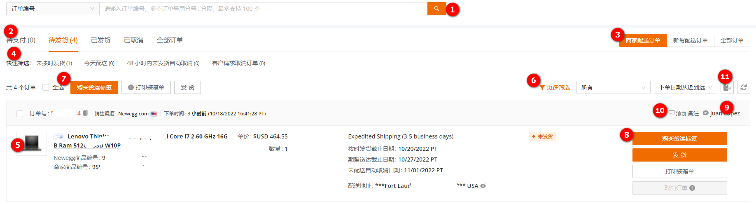Image resolution: width=756 pixels, height=204 pixels.
Task: Click the copy icon next to order number
Action: tap(85, 113)
